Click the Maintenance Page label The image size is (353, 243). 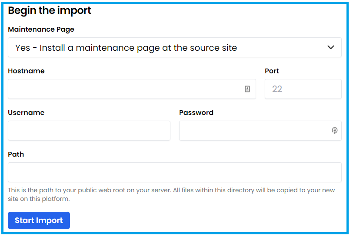pos(41,30)
